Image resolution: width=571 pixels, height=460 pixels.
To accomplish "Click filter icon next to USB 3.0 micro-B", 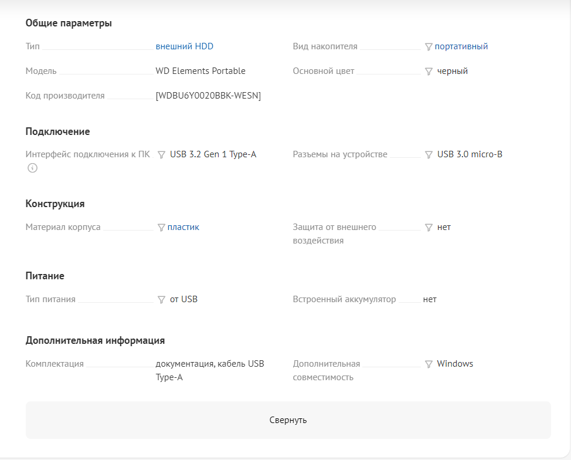I will click(429, 155).
